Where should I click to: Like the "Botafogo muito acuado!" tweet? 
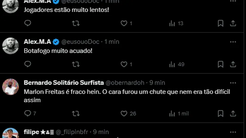124,64
